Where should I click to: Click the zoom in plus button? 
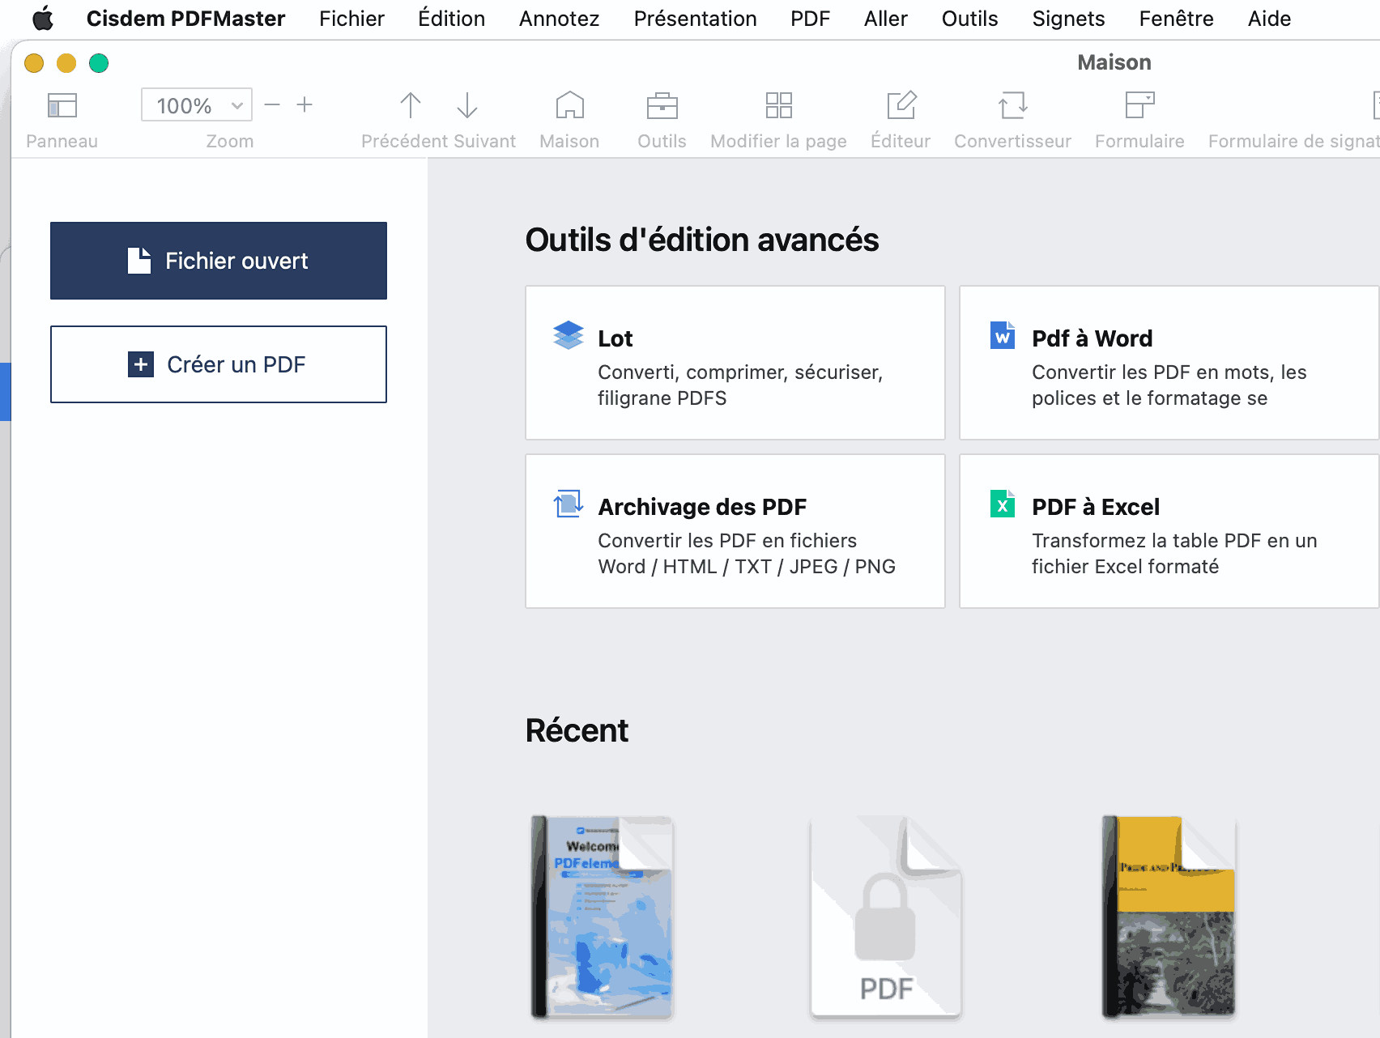click(x=305, y=105)
